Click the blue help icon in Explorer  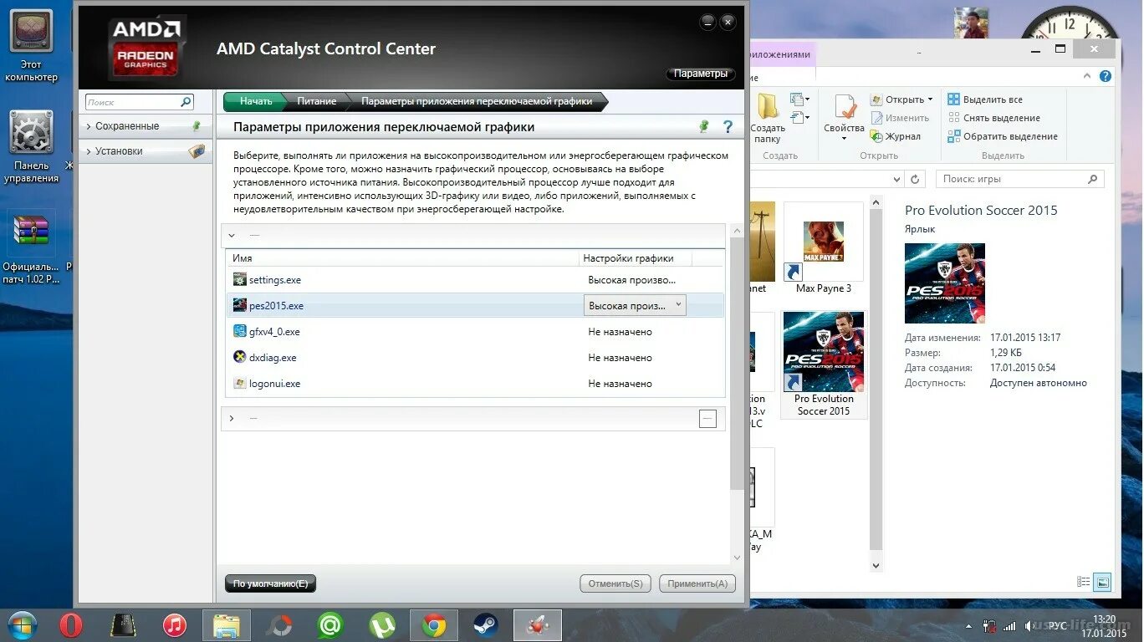[1106, 76]
